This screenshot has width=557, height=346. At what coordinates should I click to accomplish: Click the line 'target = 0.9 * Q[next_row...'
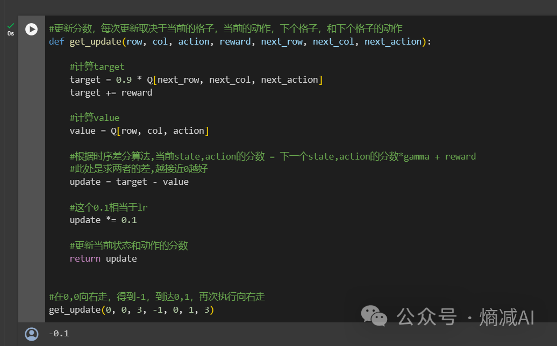point(196,80)
